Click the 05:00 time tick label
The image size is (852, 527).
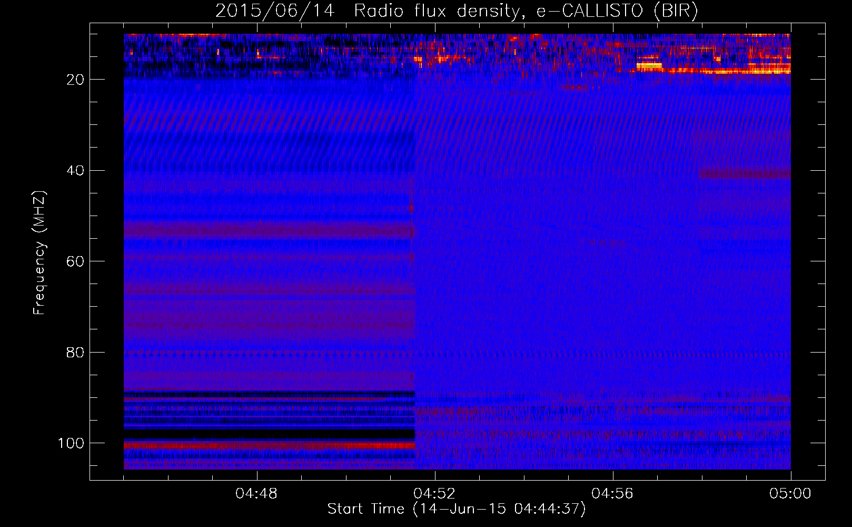790,494
